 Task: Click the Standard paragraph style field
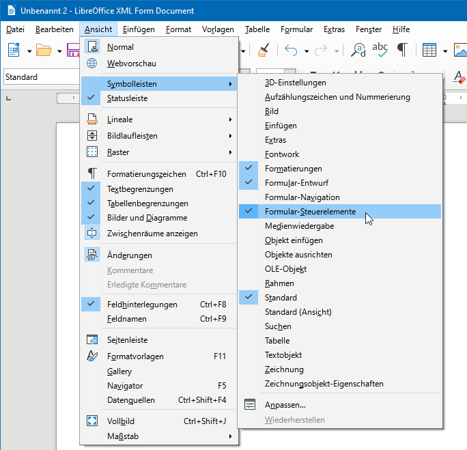click(41, 77)
